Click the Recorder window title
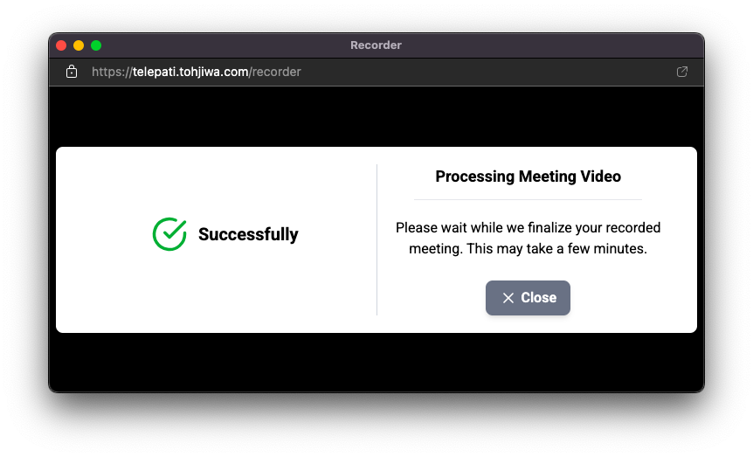This screenshot has width=753, height=457. click(376, 45)
